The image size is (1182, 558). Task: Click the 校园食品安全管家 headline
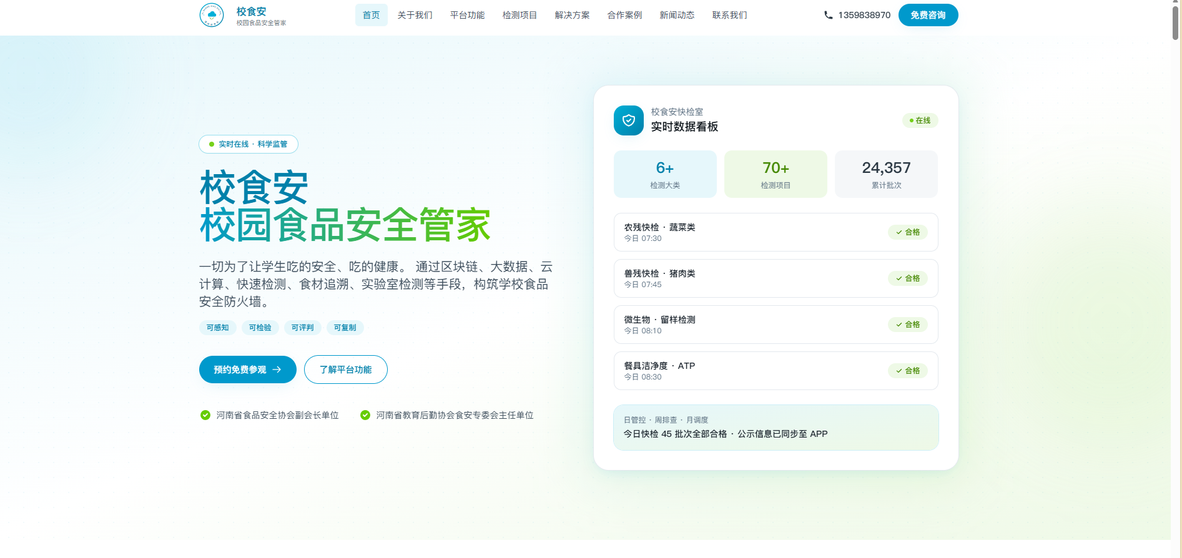pyautogui.click(x=345, y=225)
